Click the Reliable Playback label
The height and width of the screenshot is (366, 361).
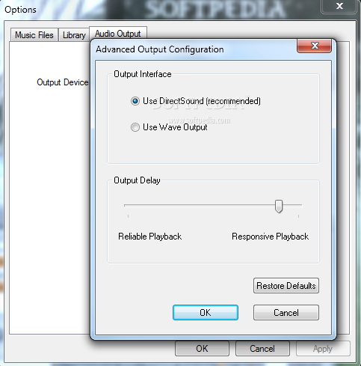click(149, 237)
